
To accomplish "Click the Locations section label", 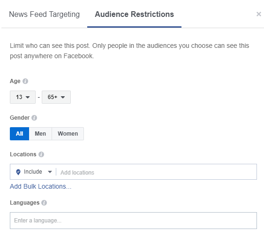I will 23,154.
